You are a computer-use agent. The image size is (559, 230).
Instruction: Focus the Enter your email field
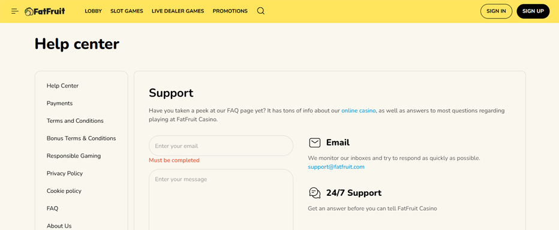click(221, 146)
